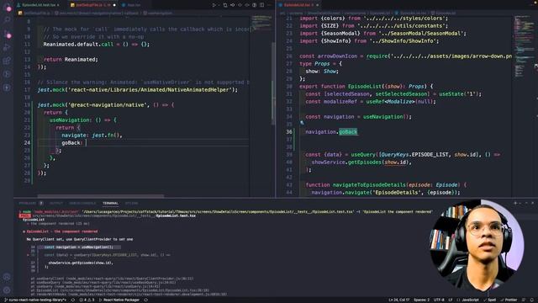Image resolution: width=538 pixels, height=303 pixels.
Task: Click the left editor horizontal scrollbar
Action: point(100,196)
